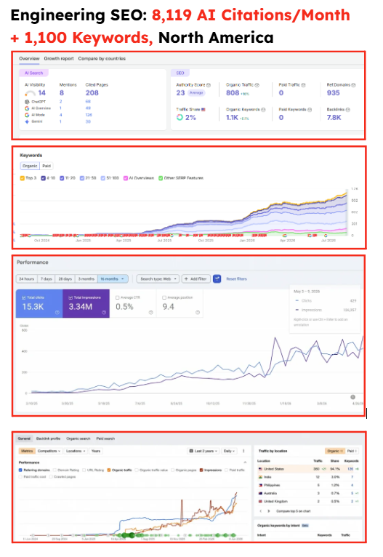Toggle the Total clicks checkbox
This screenshot has width=383, height=557.
tap(24, 297)
